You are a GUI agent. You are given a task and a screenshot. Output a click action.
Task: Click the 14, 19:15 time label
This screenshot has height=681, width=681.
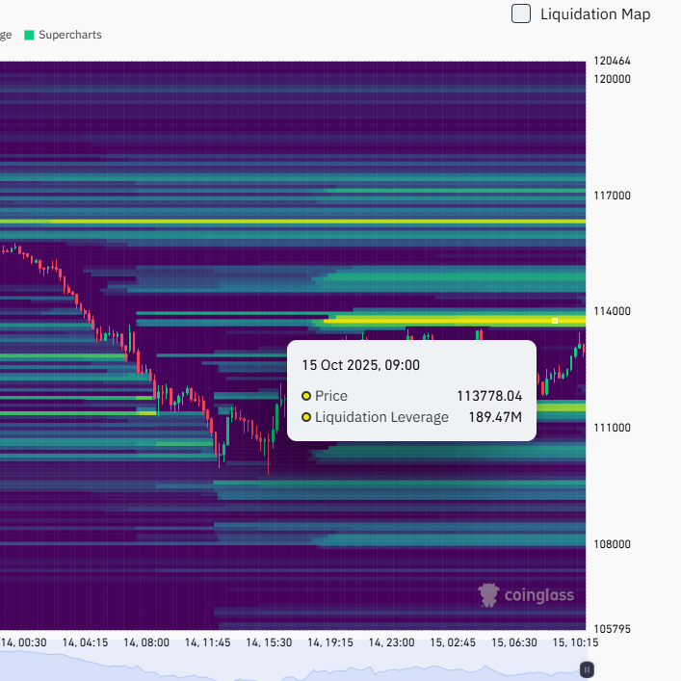click(330, 642)
